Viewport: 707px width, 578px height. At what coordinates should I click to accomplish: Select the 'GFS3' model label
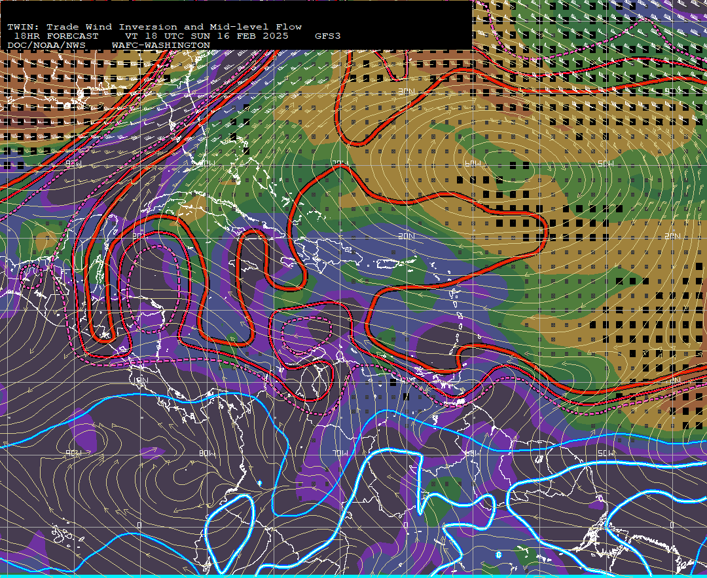coord(328,36)
